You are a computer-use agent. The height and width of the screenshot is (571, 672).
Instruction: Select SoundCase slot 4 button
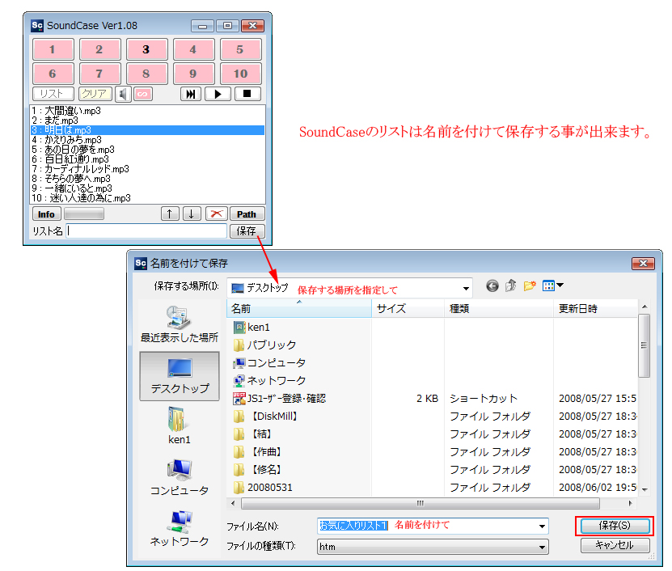tap(194, 49)
